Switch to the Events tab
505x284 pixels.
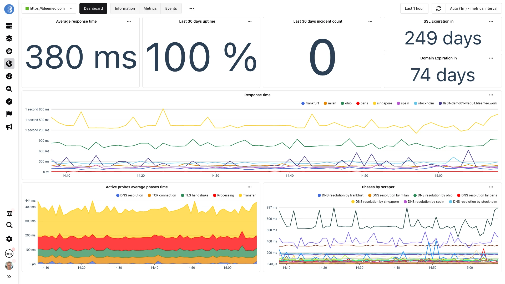click(x=171, y=8)
